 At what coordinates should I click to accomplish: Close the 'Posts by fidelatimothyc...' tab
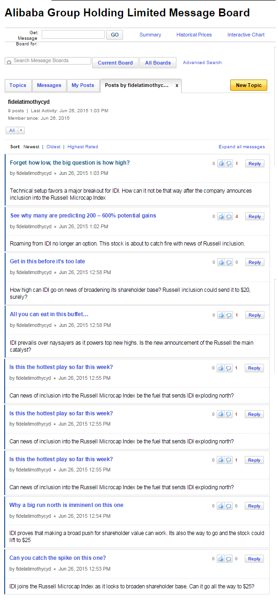click(x=177, y=86)
